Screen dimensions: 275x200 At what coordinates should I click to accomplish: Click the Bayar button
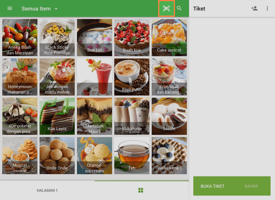pos(251,186)
